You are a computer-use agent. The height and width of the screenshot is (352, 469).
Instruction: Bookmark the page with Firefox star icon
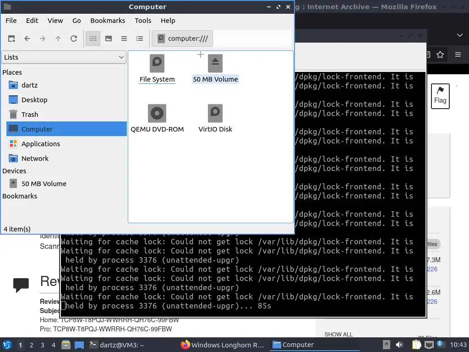tap(440, 55)
